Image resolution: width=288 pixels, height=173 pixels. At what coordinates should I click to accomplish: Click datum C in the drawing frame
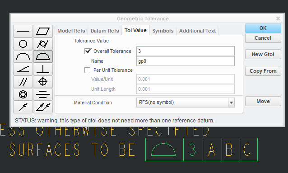click(x=247, y=150)
